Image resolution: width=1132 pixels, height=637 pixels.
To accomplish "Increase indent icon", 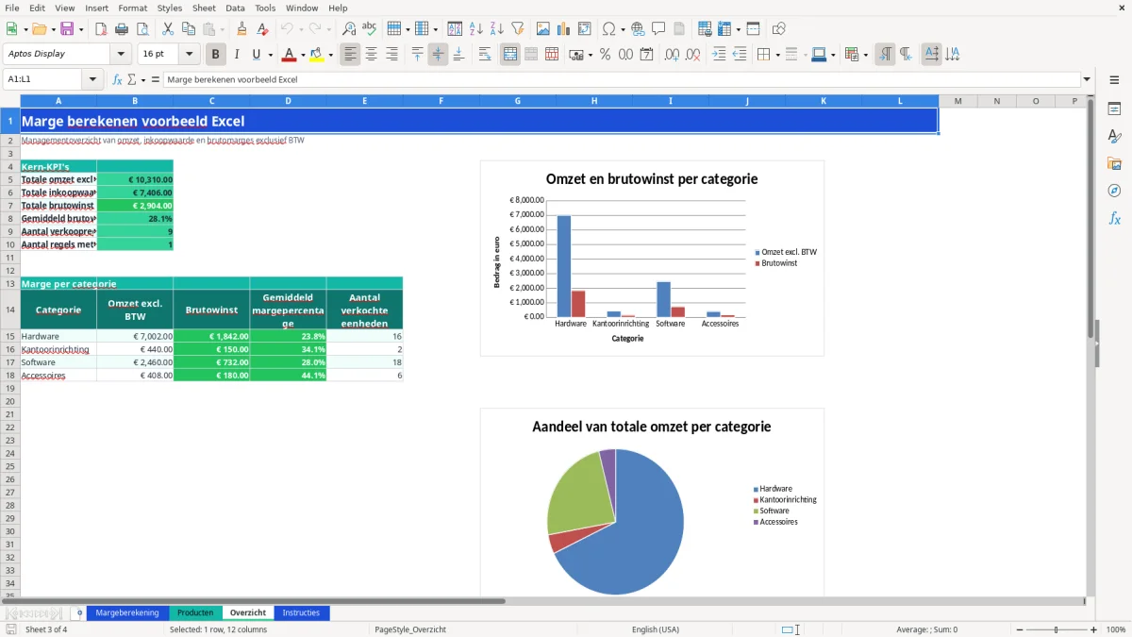I will [x=719, y=55].
